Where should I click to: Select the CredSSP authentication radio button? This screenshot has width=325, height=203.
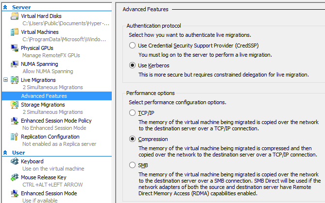pos(132,46)
